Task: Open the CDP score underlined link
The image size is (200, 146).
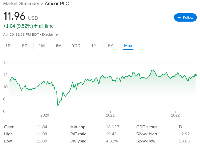Action: pyautogui.click(x=146, y=127)
